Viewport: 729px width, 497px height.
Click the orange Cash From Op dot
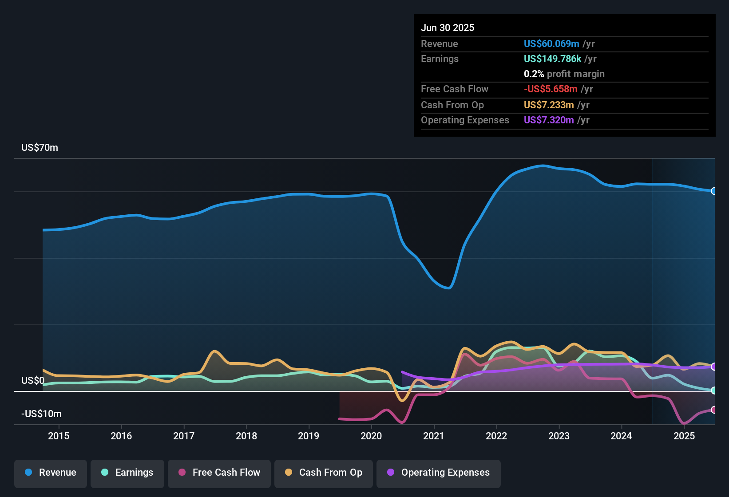click(x=289, y=472)
